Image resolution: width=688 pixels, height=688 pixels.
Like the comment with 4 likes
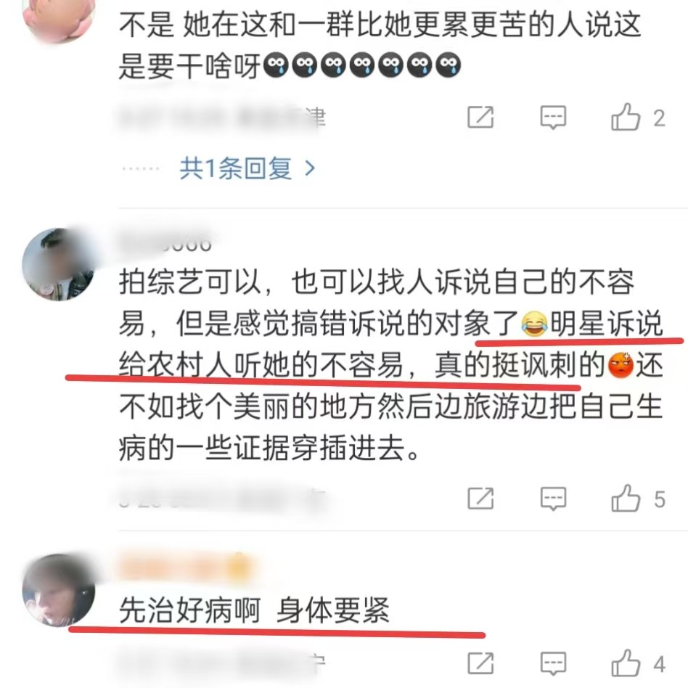(x=626, y=663)
